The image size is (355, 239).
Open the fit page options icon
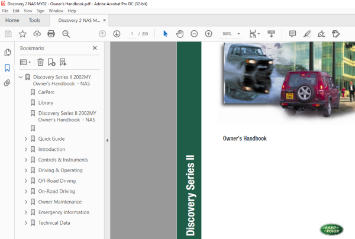(254, 34)
